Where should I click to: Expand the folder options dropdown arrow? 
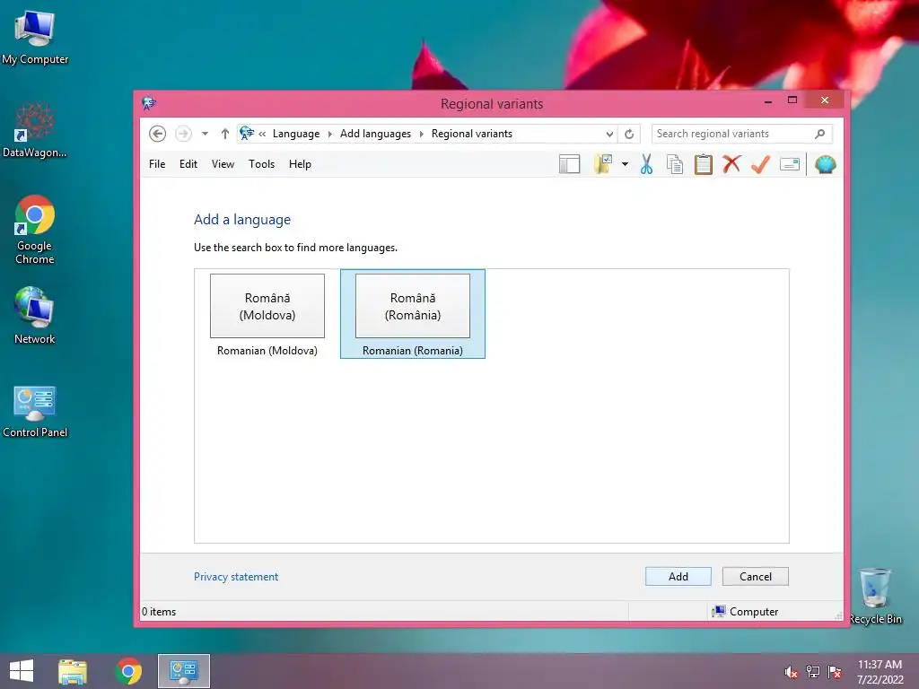[x=625, y=165]
